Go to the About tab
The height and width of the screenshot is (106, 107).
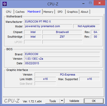click(x=84, y=12)
